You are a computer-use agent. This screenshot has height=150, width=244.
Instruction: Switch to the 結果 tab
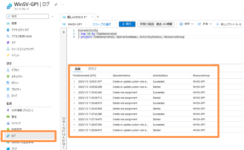[x=78, y=69]
